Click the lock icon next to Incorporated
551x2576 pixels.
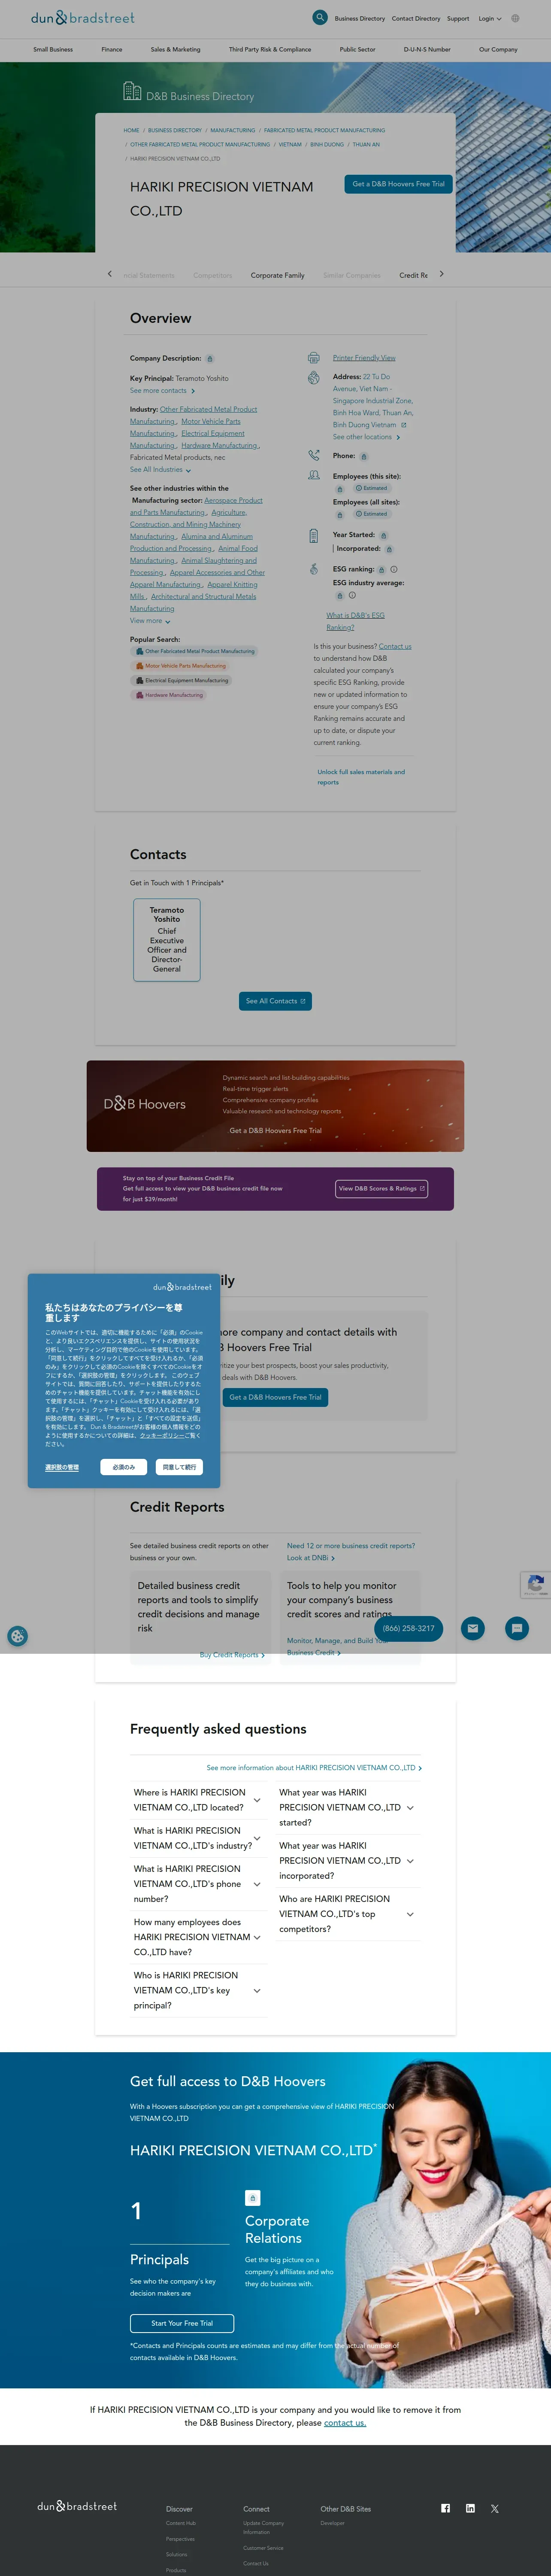(x=389, y=549)
